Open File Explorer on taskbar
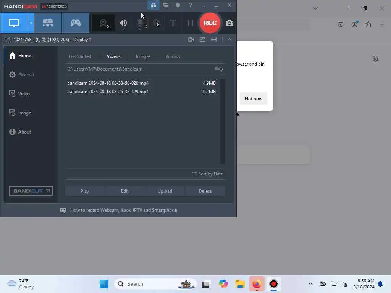Viewport: 391px width, 293px height. click(240, 284)
